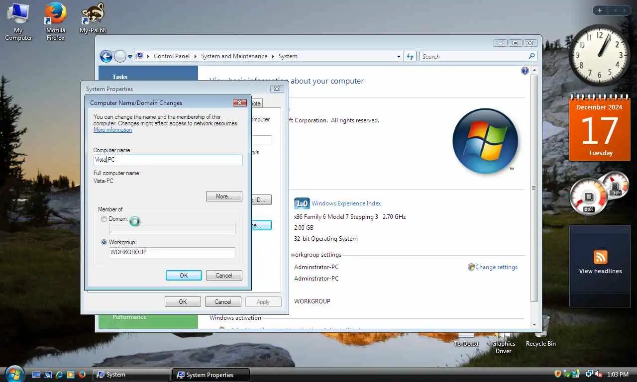Launch Internet Explorer from Quick Launch
637x382 pixels.
click(x=59, y=375)
